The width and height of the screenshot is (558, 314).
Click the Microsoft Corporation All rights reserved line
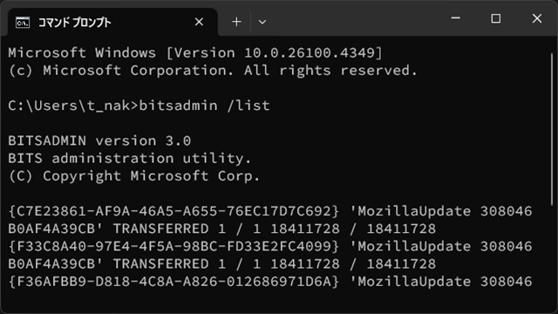pyautogui.click(x=213, y=71)
